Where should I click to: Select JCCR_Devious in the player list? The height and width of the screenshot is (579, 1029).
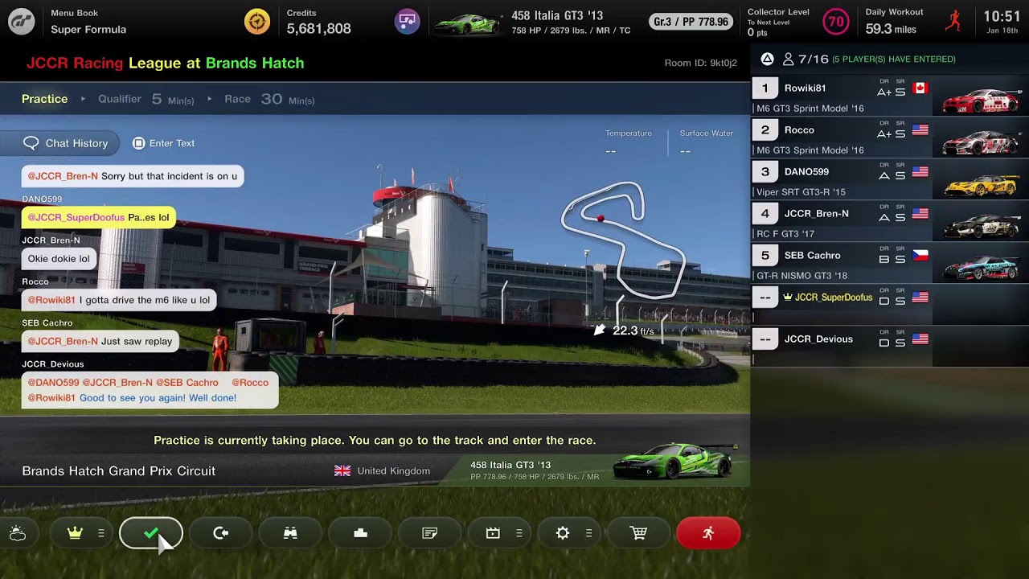point(890,347)
